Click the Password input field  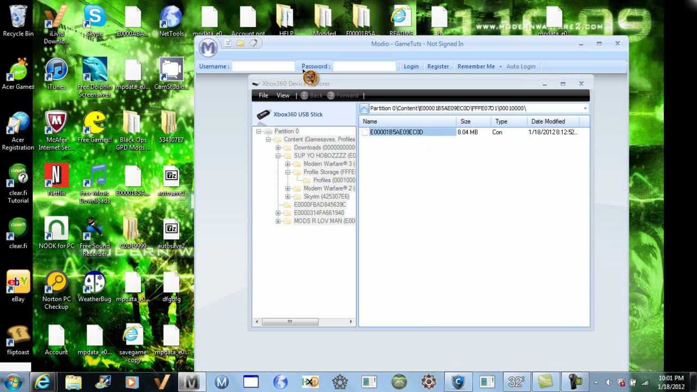click(x=364, y=66)
